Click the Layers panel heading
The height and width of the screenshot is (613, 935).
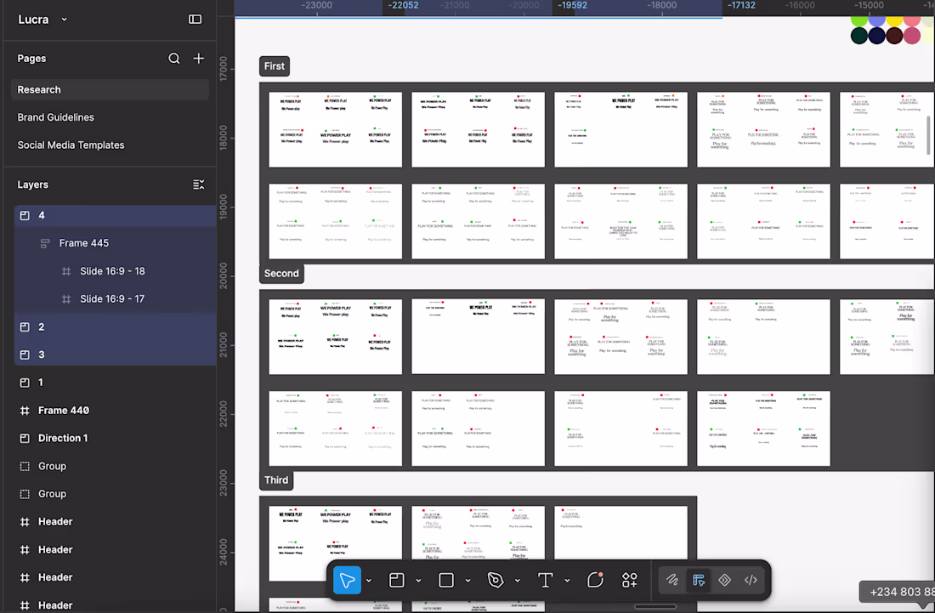[33, 184]
